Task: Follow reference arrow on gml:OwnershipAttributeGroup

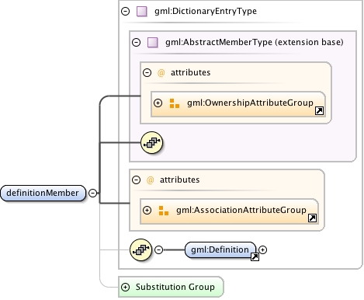Action: pyautogui.click(x=320, y=111)
